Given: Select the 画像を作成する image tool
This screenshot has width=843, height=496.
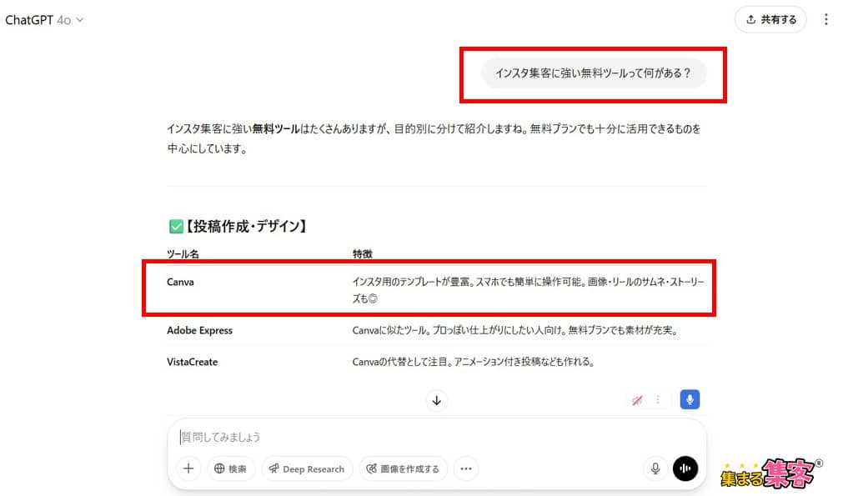Looking at the screenshot, I should (x=403, y=468).
